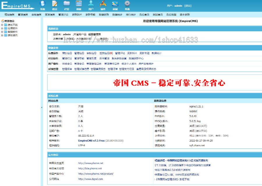262x186 pixels.
Task: Expand the 电脑软件 tree node
Action: pyautogui.click(x=2, y=32)
